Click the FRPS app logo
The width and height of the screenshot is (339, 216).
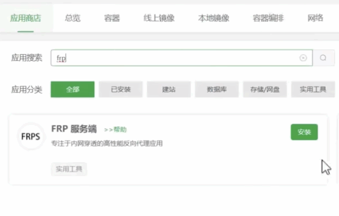click(31, 137)
